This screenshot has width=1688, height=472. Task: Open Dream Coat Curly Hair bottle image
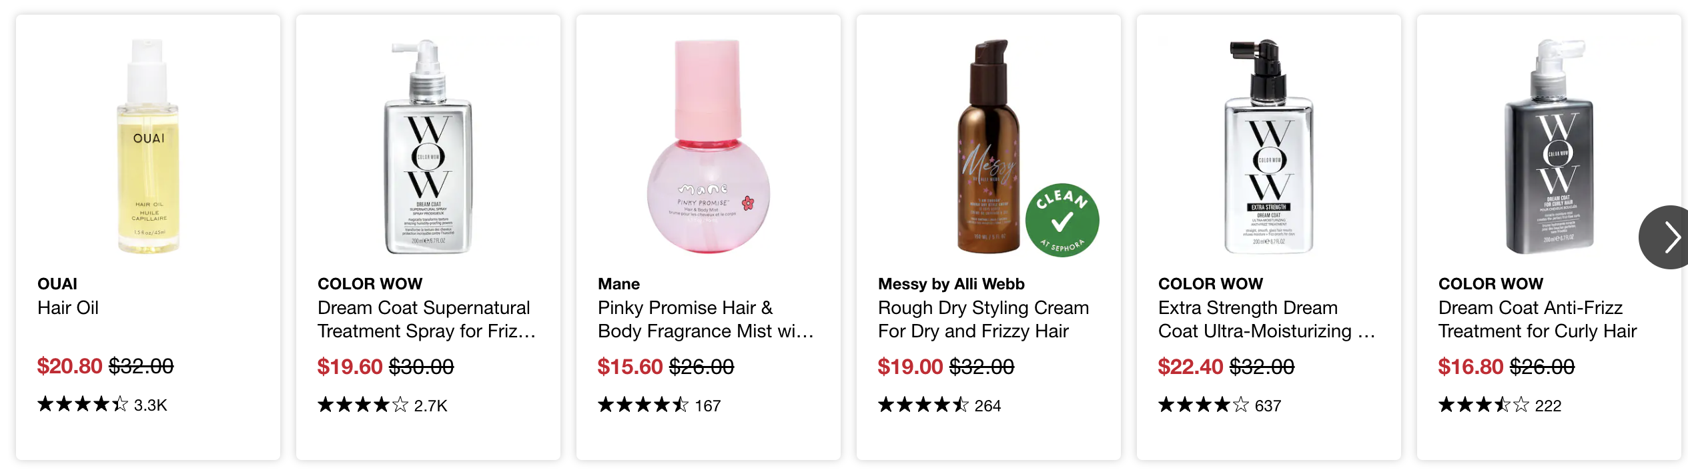tap(1549, 147)
